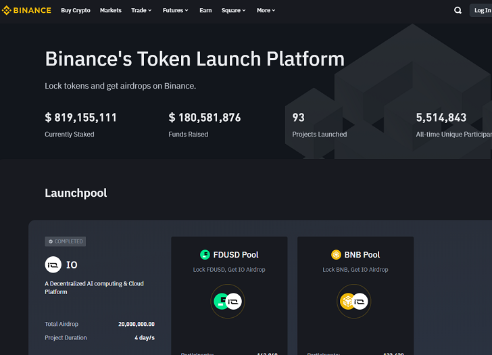Expand the Square dropdown menu

[233, 10]
